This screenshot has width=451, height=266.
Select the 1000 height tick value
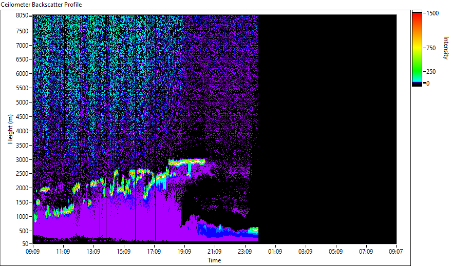coord(22,217)
